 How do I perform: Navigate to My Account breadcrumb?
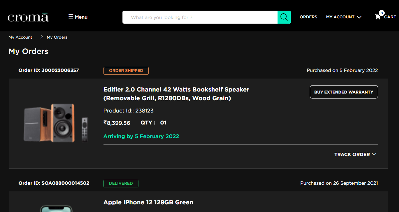click(20, 37)
